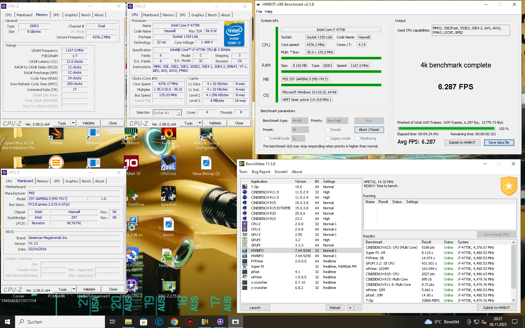This screenshot has width=525, height=328.
Task: Open File Explorer from the taskbar
Action: [x=128, y=322]
